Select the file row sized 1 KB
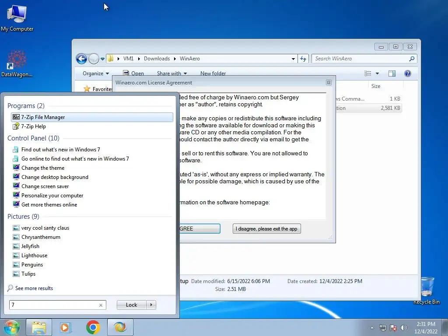 [x=369, y=99]
